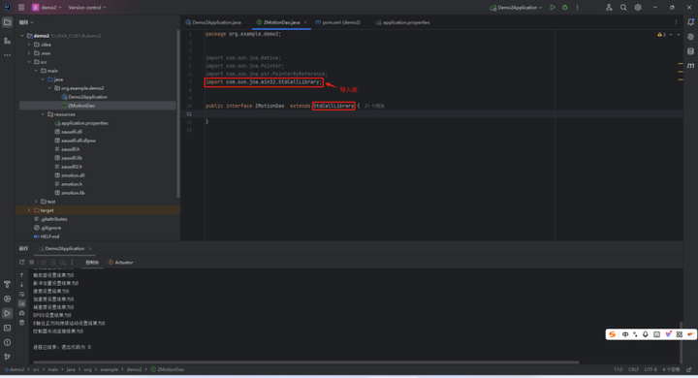Run Demo2Application with the green play icon
Image resolution: width=698 pixels, height=378 pixels.
point(553,7)
